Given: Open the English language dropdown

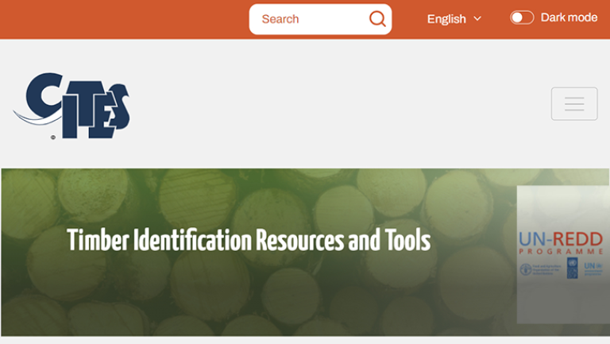Looking at the screenshot, I should click(454, 19).
